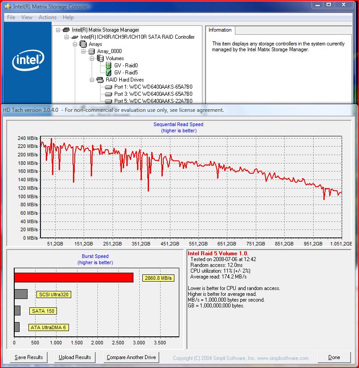Click the Array_0000 icon in the tree
Image resolution: width=359 pixels, height=368 pixels.
click(x=91, y=51)
